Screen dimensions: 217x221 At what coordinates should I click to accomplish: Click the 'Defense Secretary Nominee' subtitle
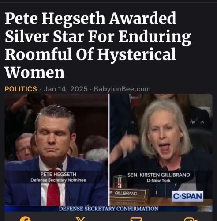pyautogui.click(x=58, y=180)
